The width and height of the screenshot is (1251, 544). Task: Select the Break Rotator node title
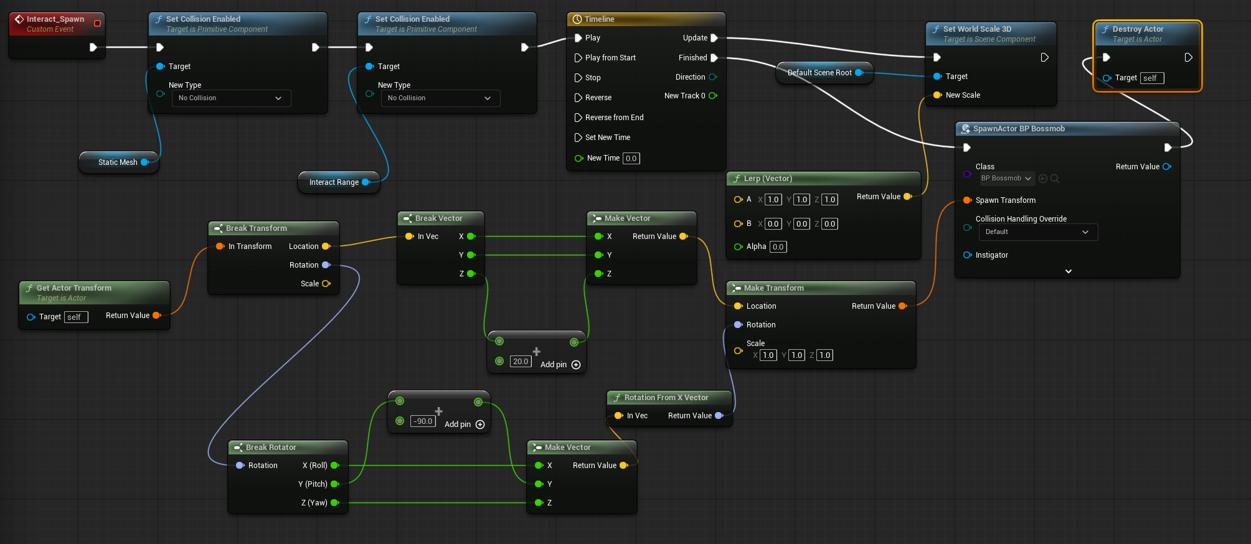pos(271,448)
